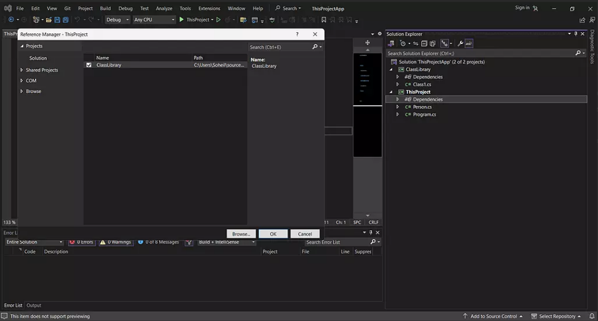The height and width of the screenshot is (321, 598).
Task: Click the nesting view icon in Solution Explorer
Action: pyautogui.click(x=444, y=43)
